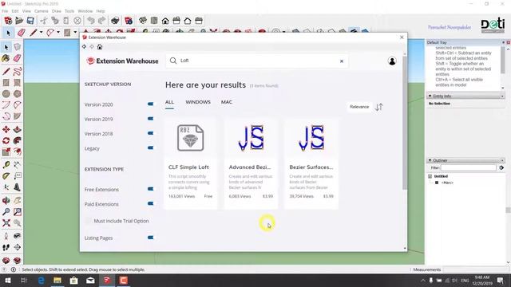Select the MAC results tab

pyautogui.click(x=227, y=102)
